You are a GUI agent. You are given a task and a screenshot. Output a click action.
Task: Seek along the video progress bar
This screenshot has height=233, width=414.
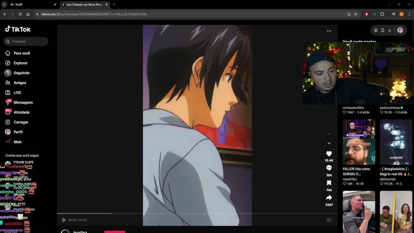(x=197, y=213)
